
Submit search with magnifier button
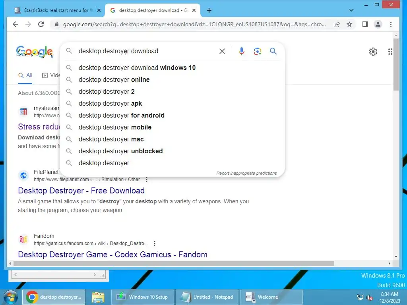click(x=273, y=51)
